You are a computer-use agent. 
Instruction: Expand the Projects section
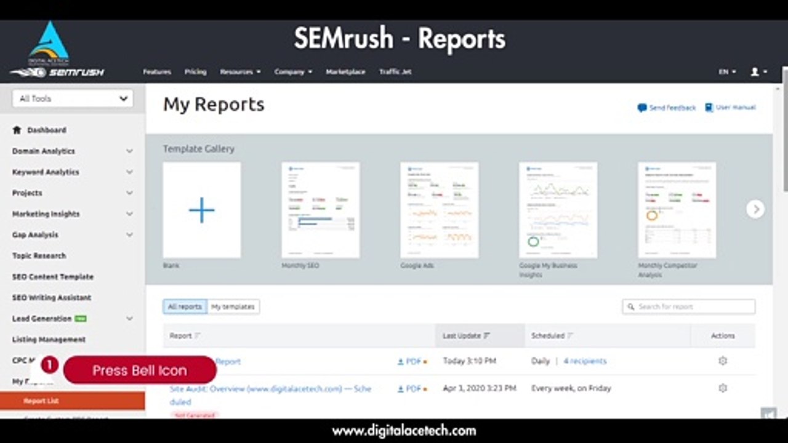(x=129, y=193)
